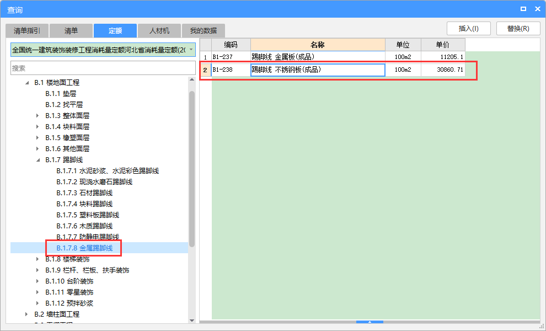546x331 pixels.
Task: Click row header number 1
Action: (x=206, y=57)
